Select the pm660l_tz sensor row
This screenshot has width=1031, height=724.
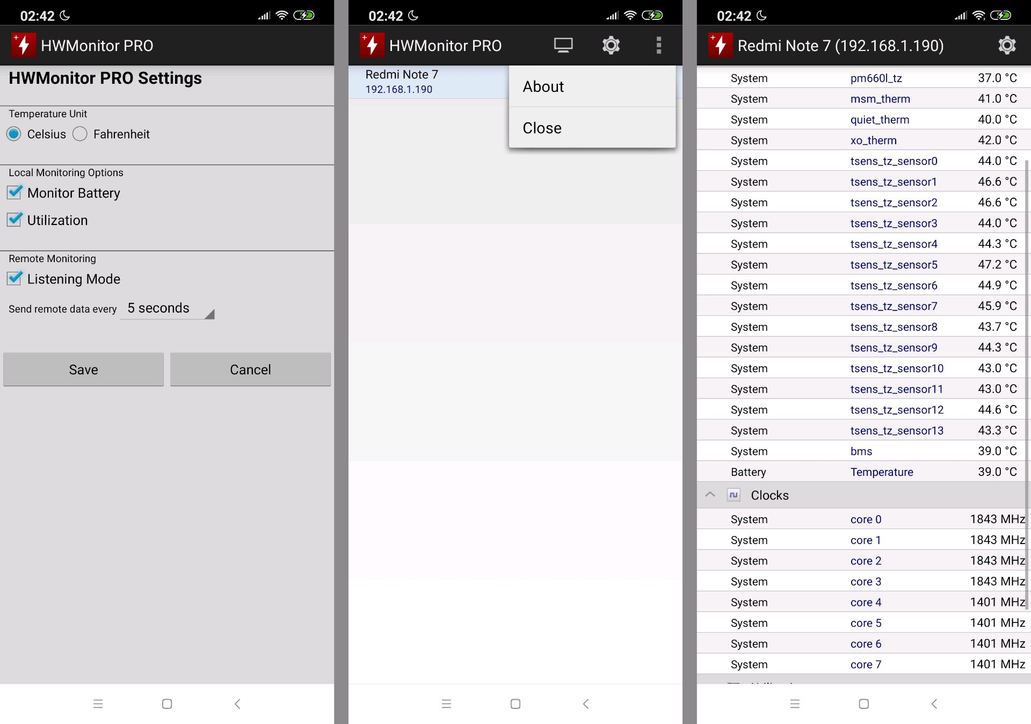pyautogui.click(x=863, y=78)
